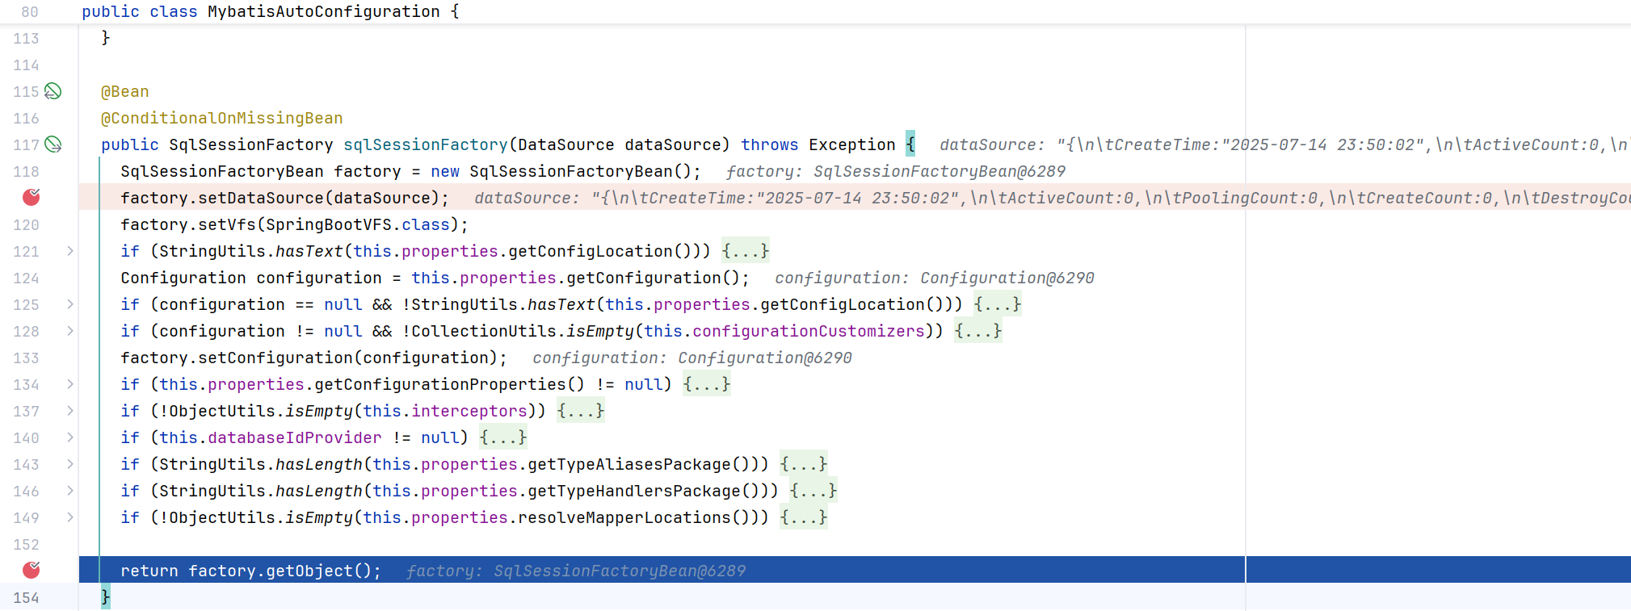Expand the fold arrow beside getConfigurationProperties check
Image resolution: width=1631 pixels, height=611 pixels.
pyautogui.click(x=70, y=384)
